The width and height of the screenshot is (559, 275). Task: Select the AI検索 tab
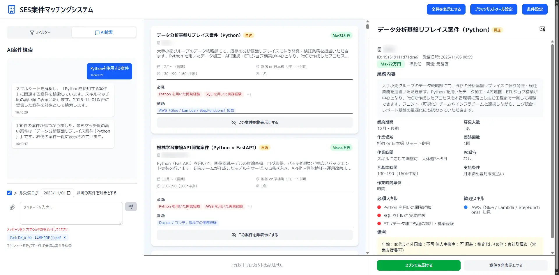coord(104,32)
